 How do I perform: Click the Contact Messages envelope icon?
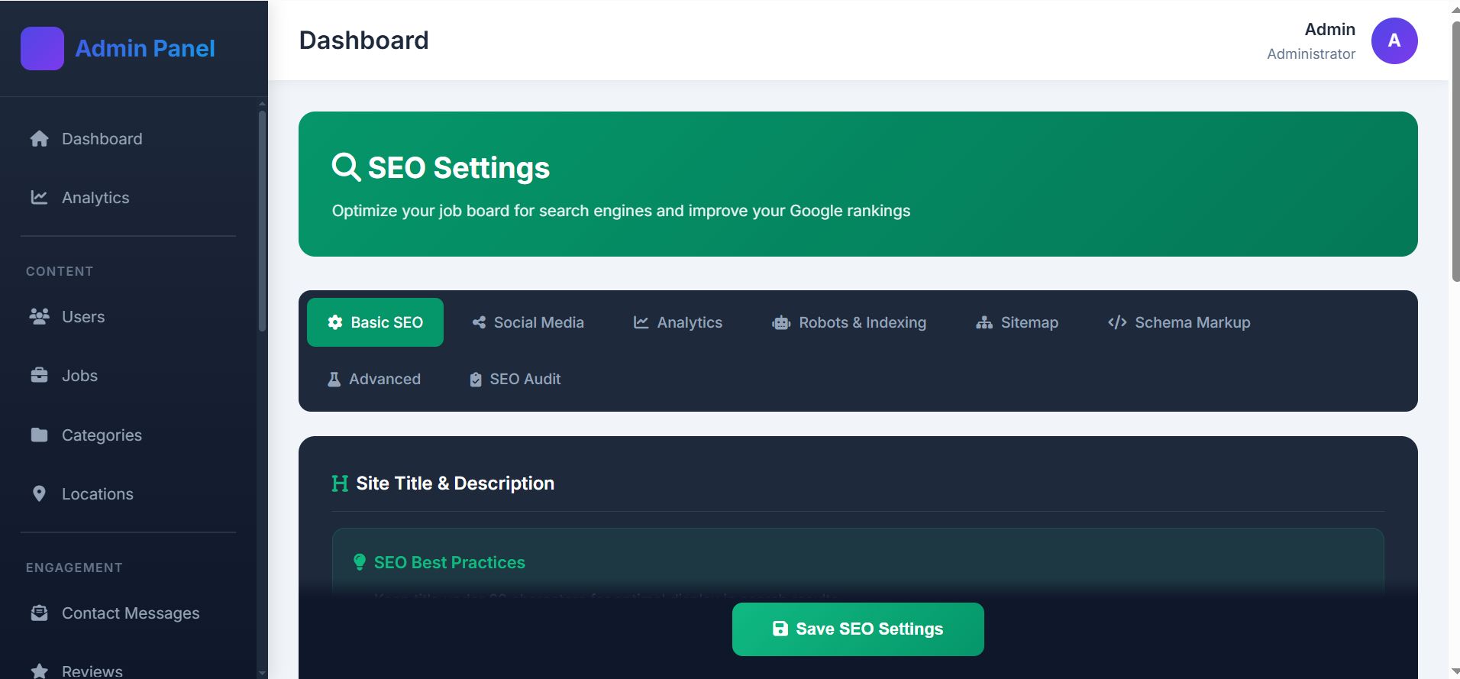(x=39, y=613)
